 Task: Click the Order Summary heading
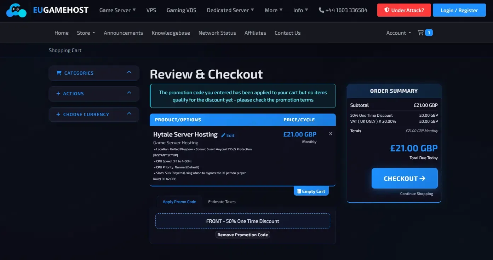tap(394, 91)
